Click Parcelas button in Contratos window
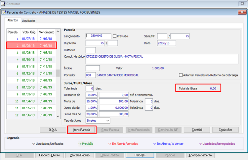Screen dimensions: 248x160 coord(140,155)
